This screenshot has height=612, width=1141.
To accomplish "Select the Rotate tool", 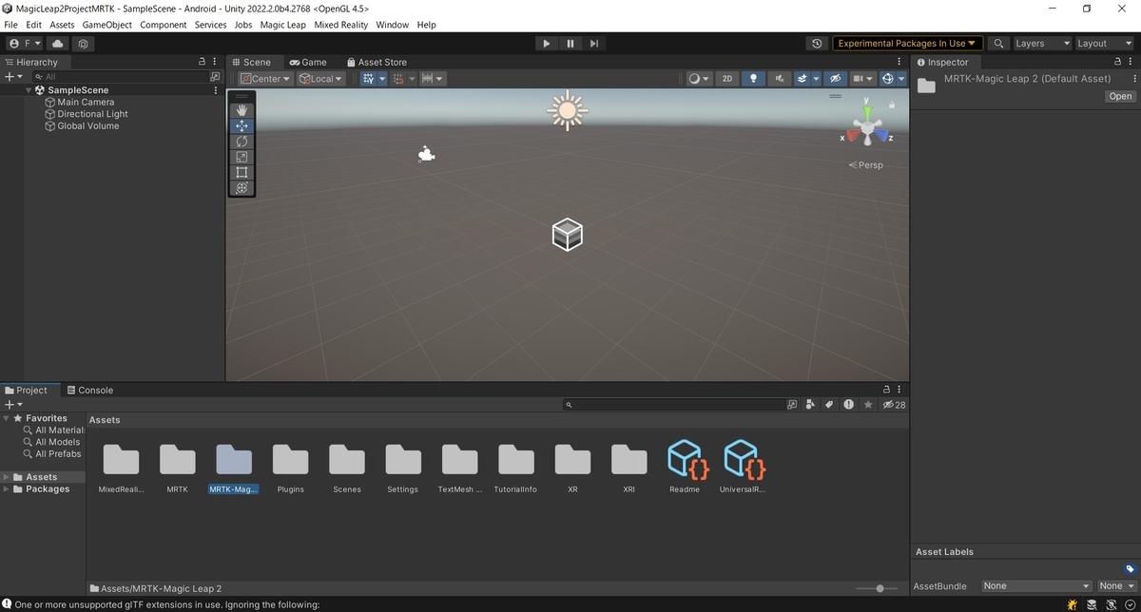I will click(x=242, y=142).
